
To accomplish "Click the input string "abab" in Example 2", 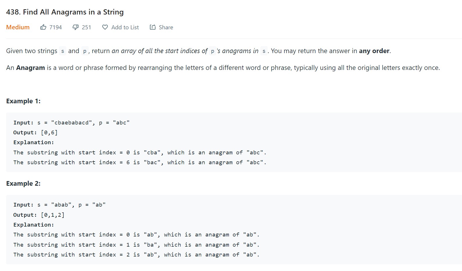I will click(x=61, y=205).
